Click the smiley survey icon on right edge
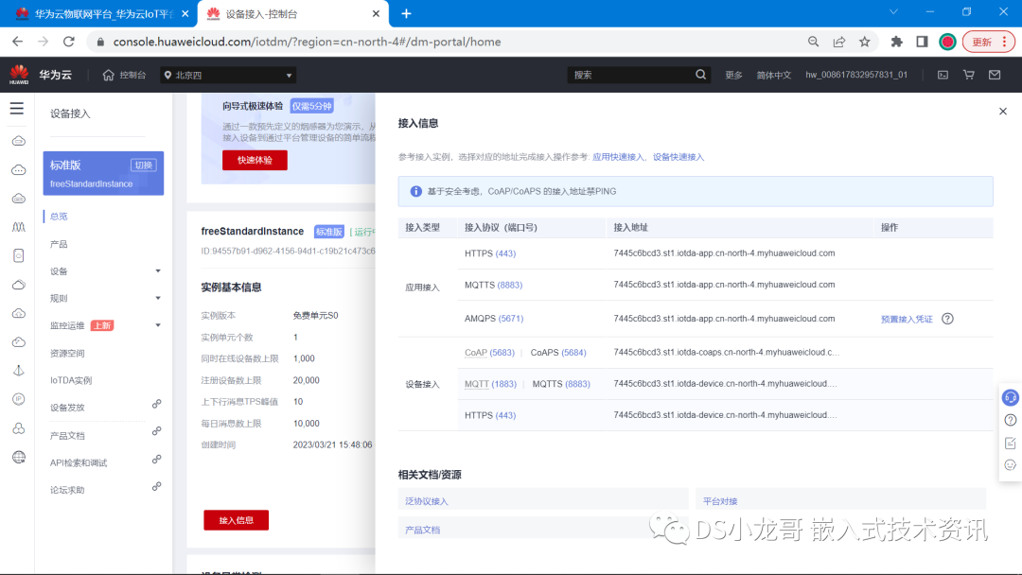The width and height of the screenshot is (1022, 575). coord(1011,464)
